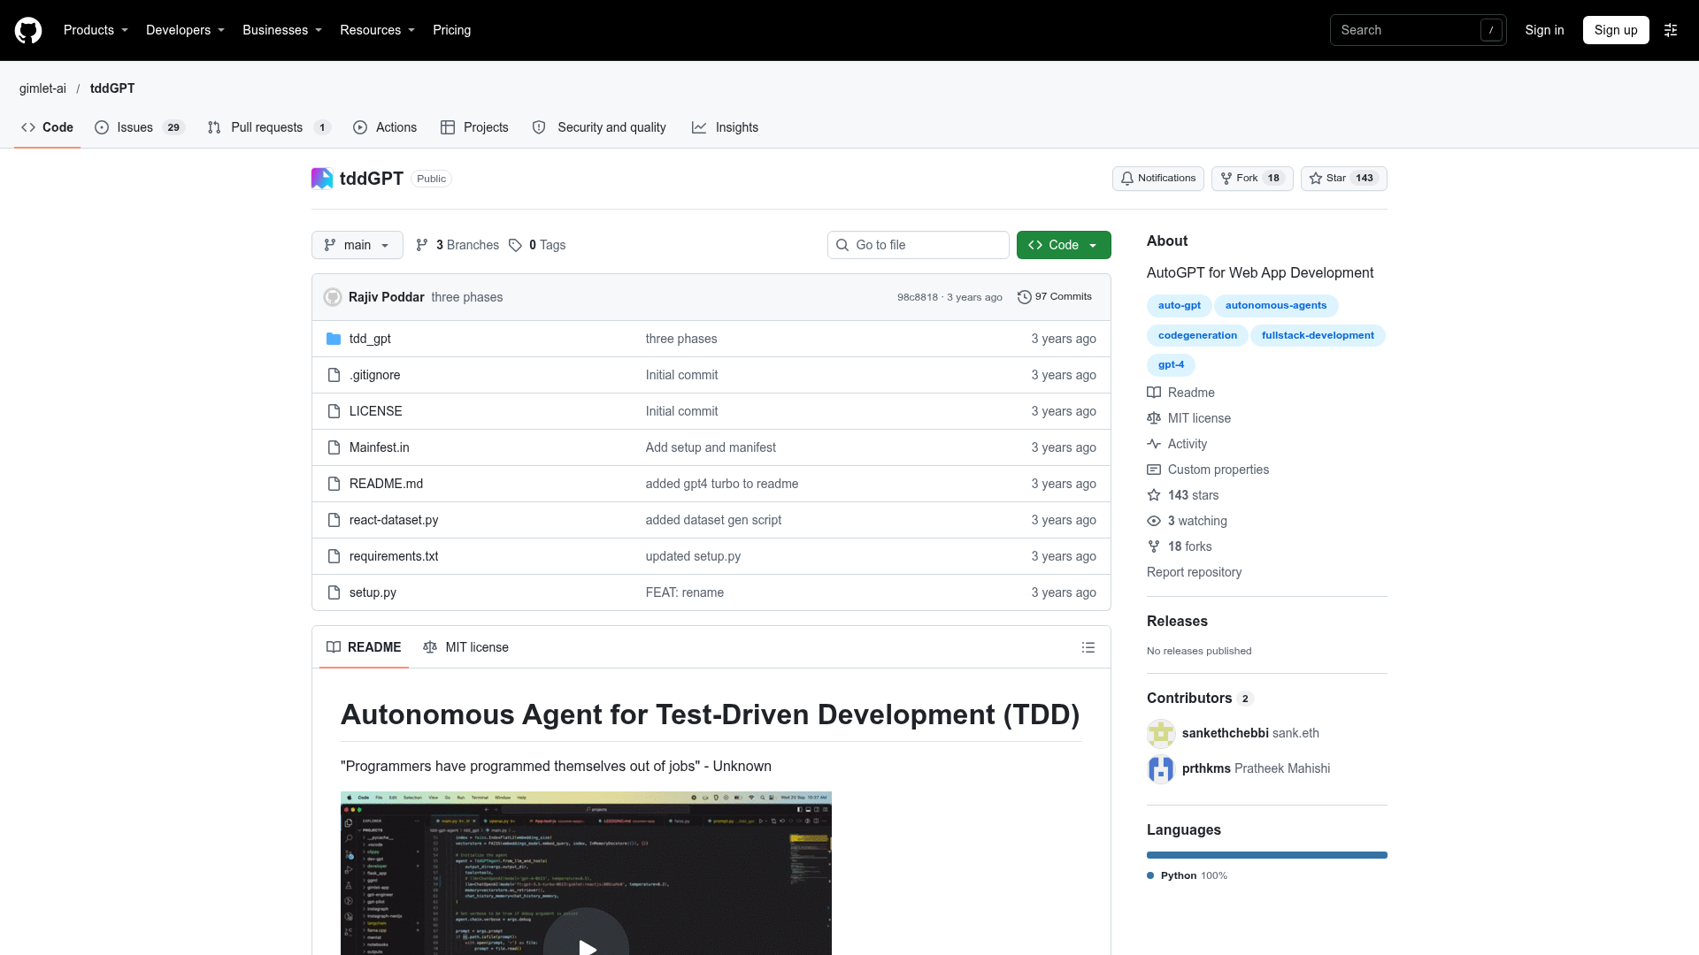Screen dimensions: 1699x955
Task: Select the Python language color dot
Action: pyautogui.click(x=1150, y=875)
